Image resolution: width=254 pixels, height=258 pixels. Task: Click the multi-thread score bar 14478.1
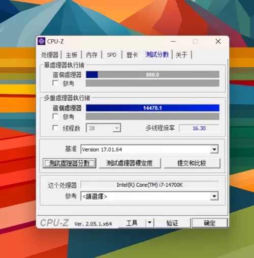tap(152, 108)
